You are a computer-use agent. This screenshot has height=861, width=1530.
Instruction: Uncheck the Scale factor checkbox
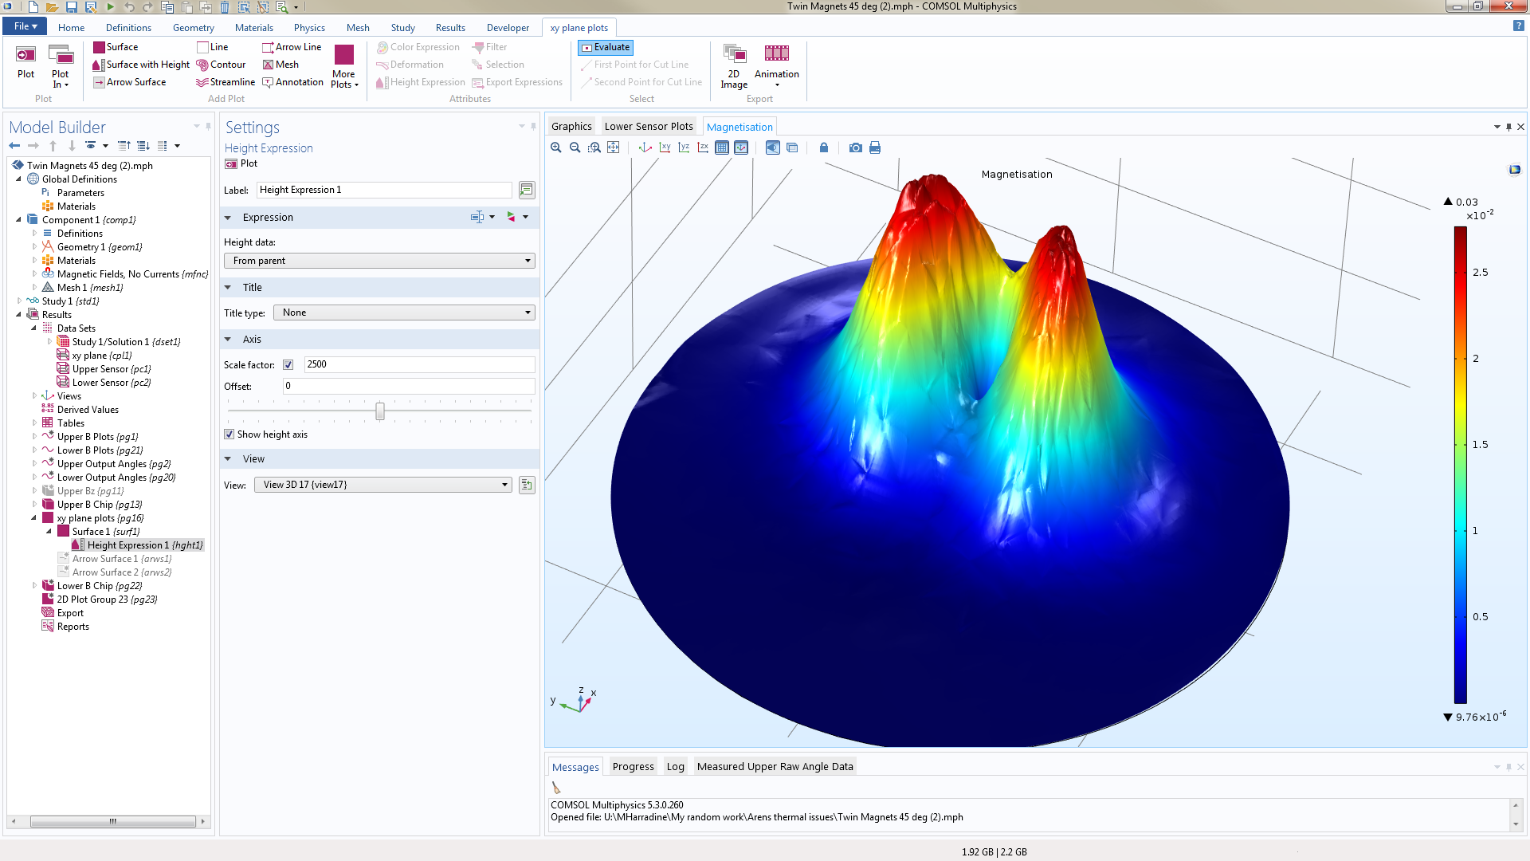(x=288, y=365)
